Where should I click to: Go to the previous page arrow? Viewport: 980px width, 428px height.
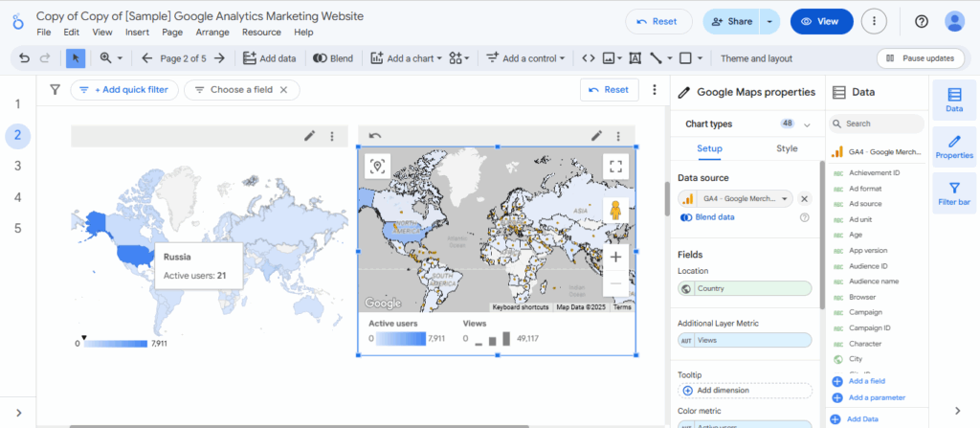[x=146, y=58]
